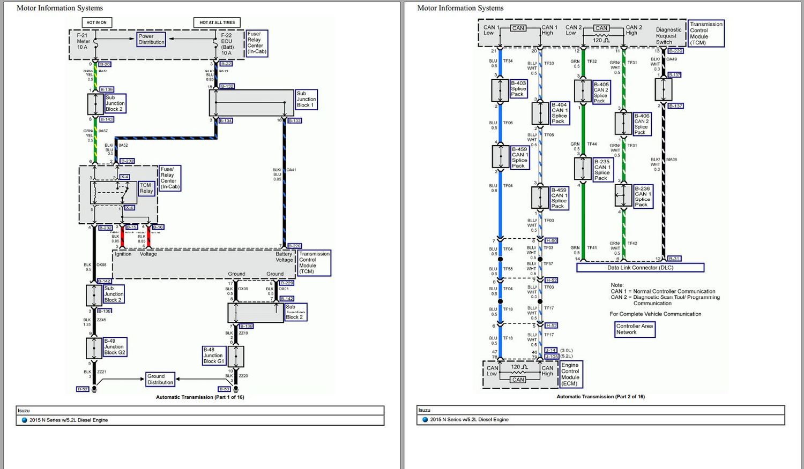The height and width of the screenshot is (469, 804).
Task: Click the Data Link Connector (DLC) box
Action: tap(640, 268)
